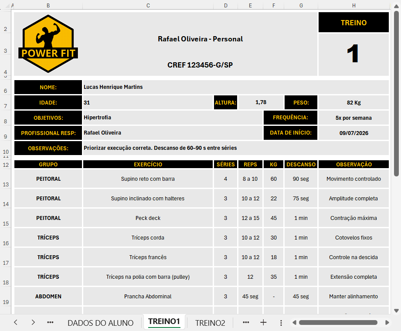
Task: Select column C header
Action: [148, 6]
